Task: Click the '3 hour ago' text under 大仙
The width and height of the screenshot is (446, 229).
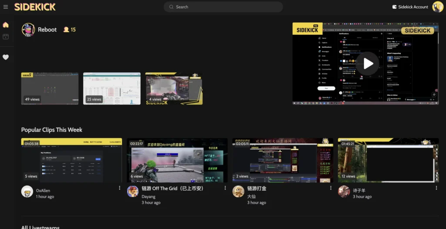Action: 257,202
